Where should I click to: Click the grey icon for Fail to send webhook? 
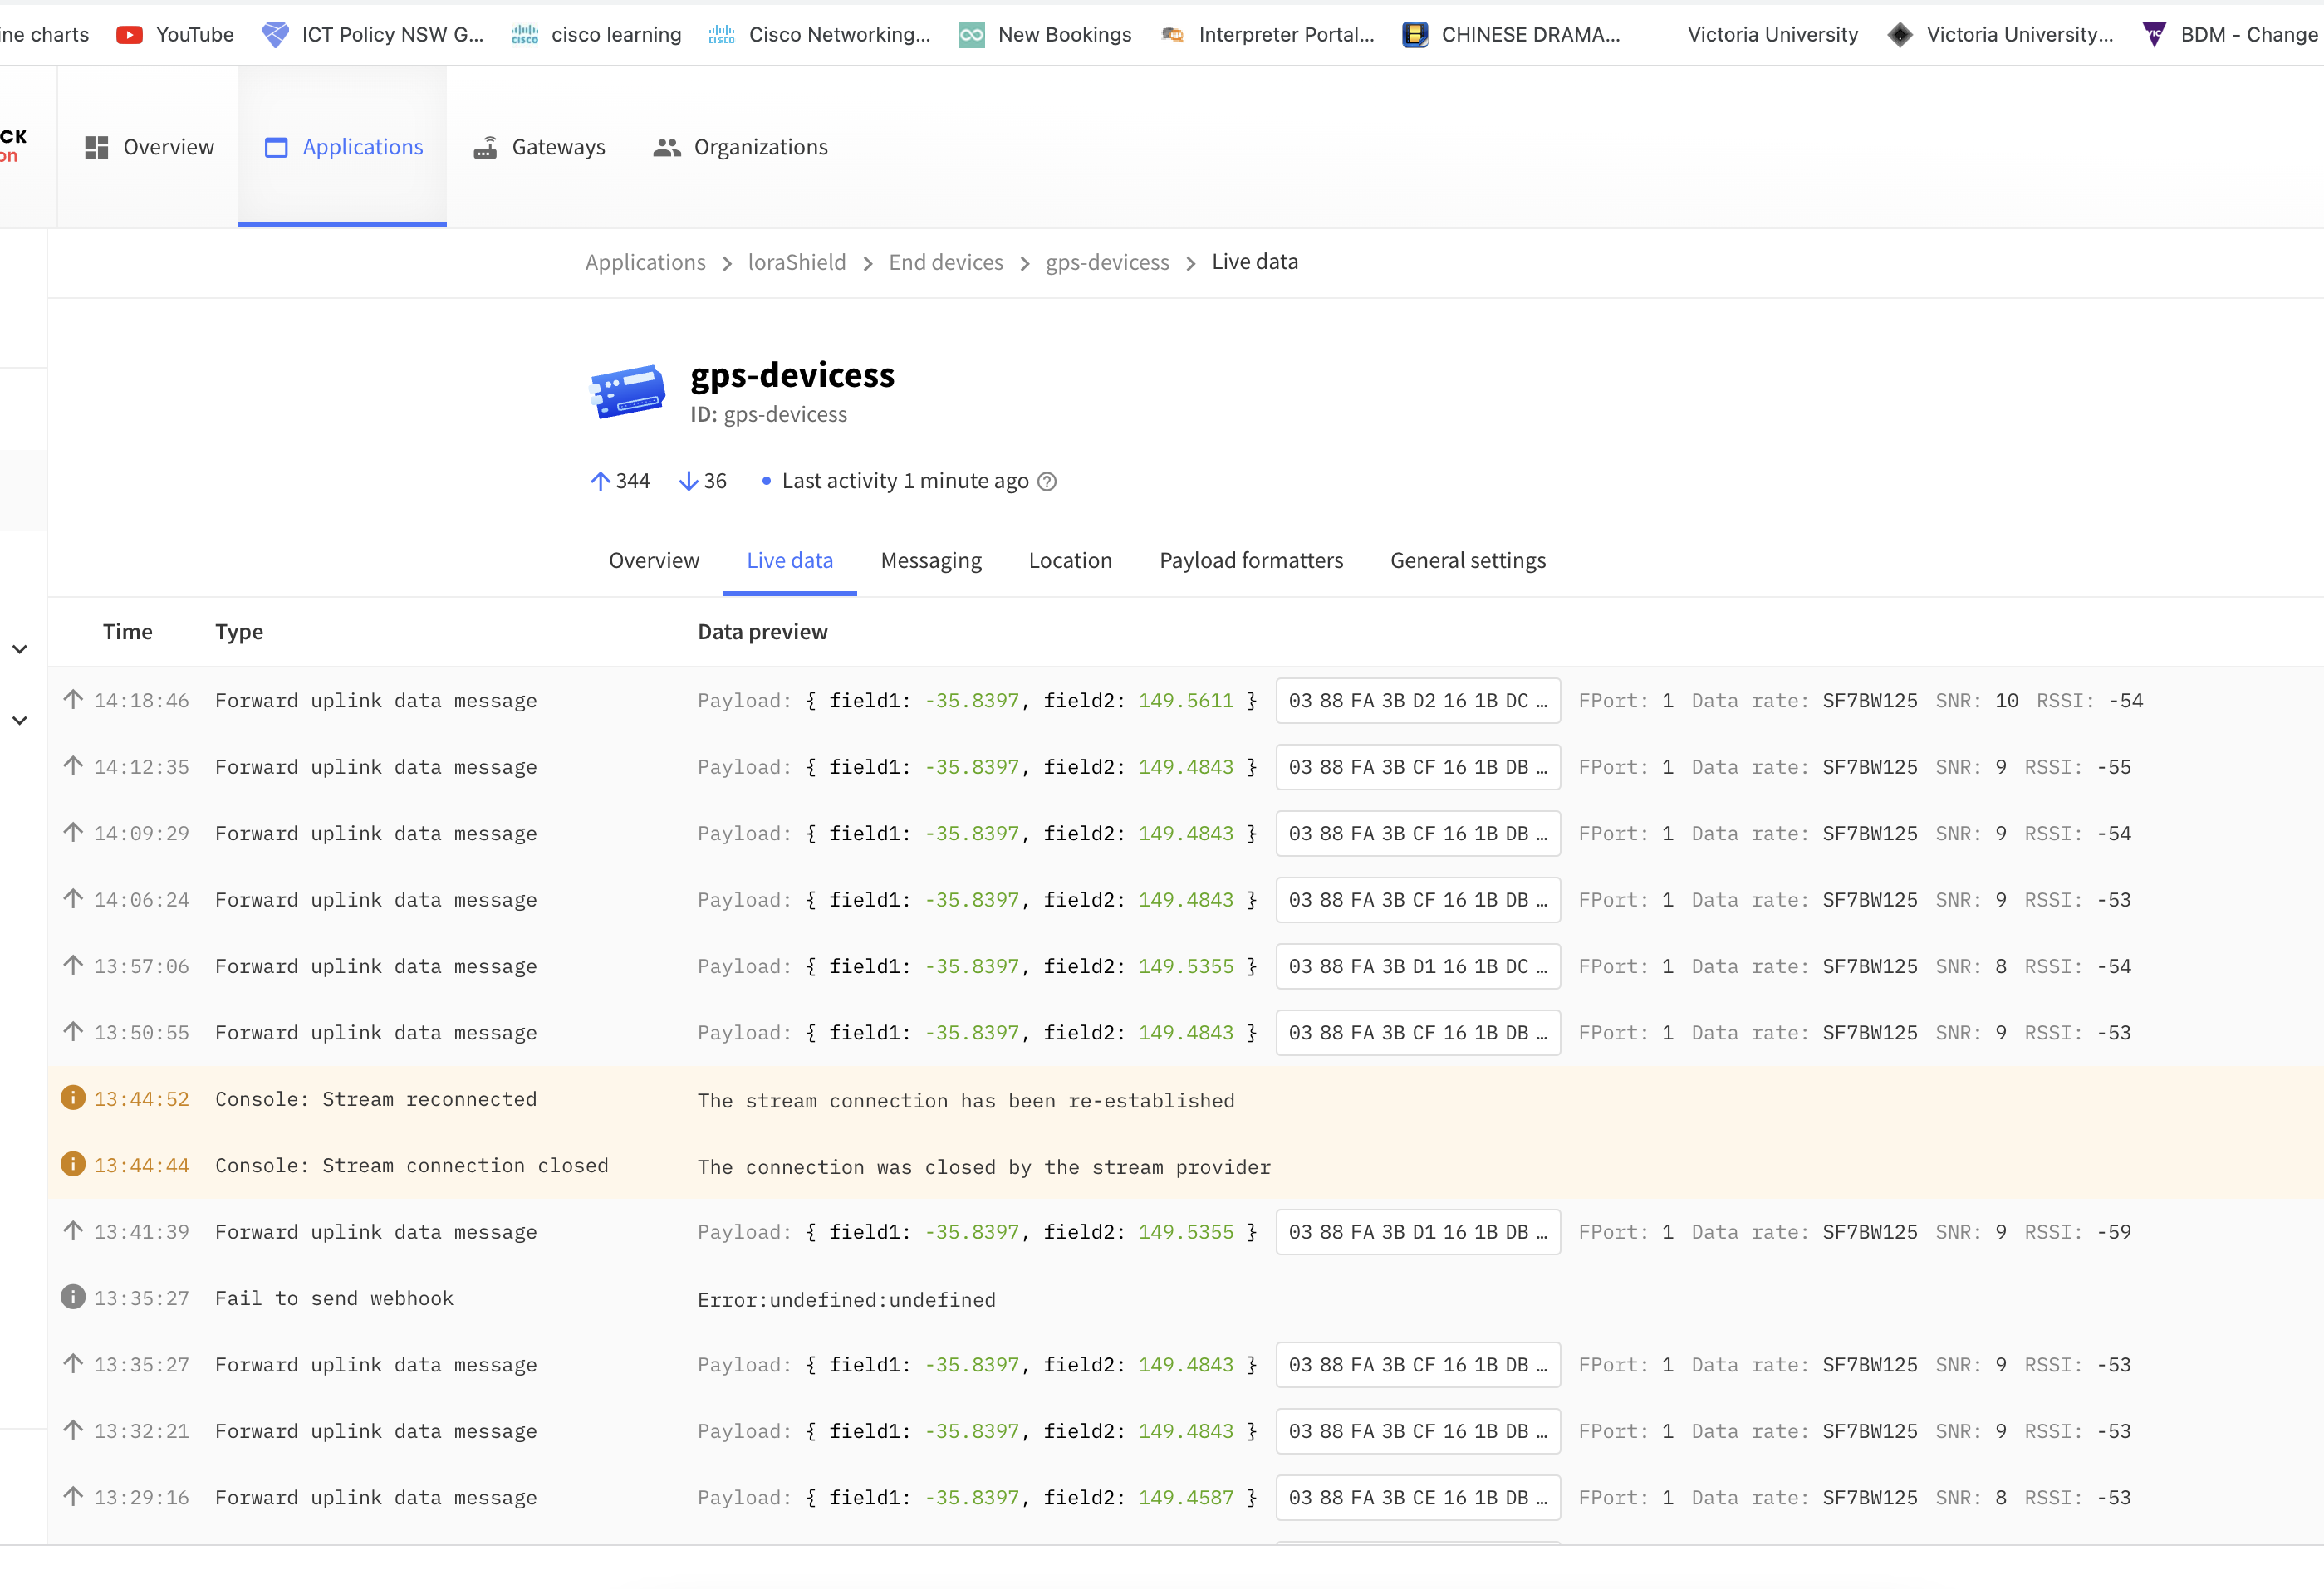pyautogui.click(x=73, y=1297)
